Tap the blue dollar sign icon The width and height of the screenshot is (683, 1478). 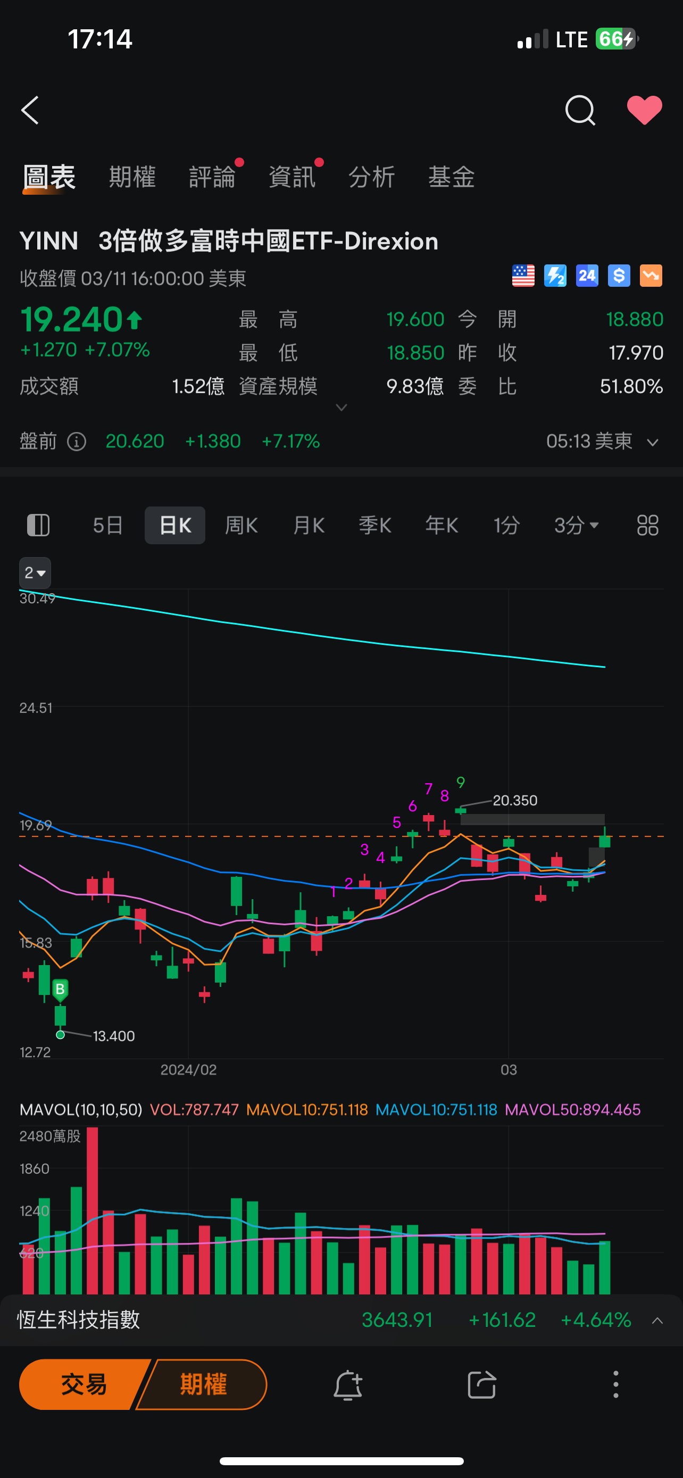click(619, 276)
